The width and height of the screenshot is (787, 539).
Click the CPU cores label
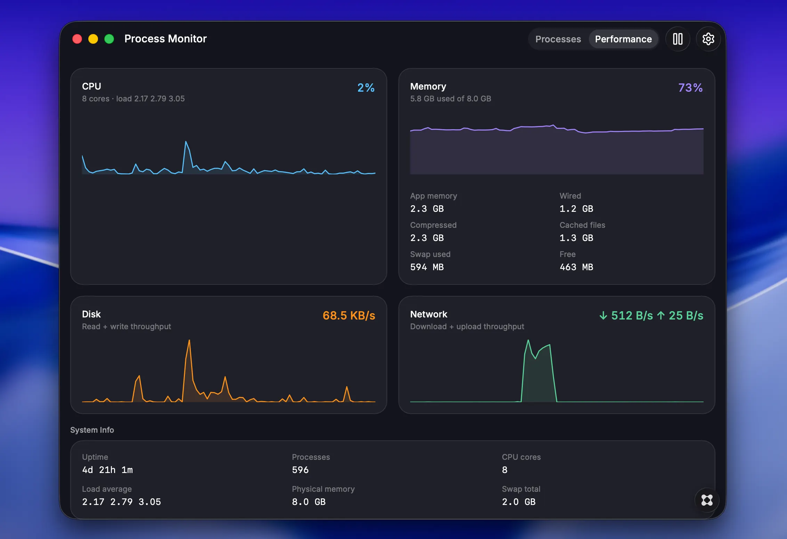coord(521,457)
